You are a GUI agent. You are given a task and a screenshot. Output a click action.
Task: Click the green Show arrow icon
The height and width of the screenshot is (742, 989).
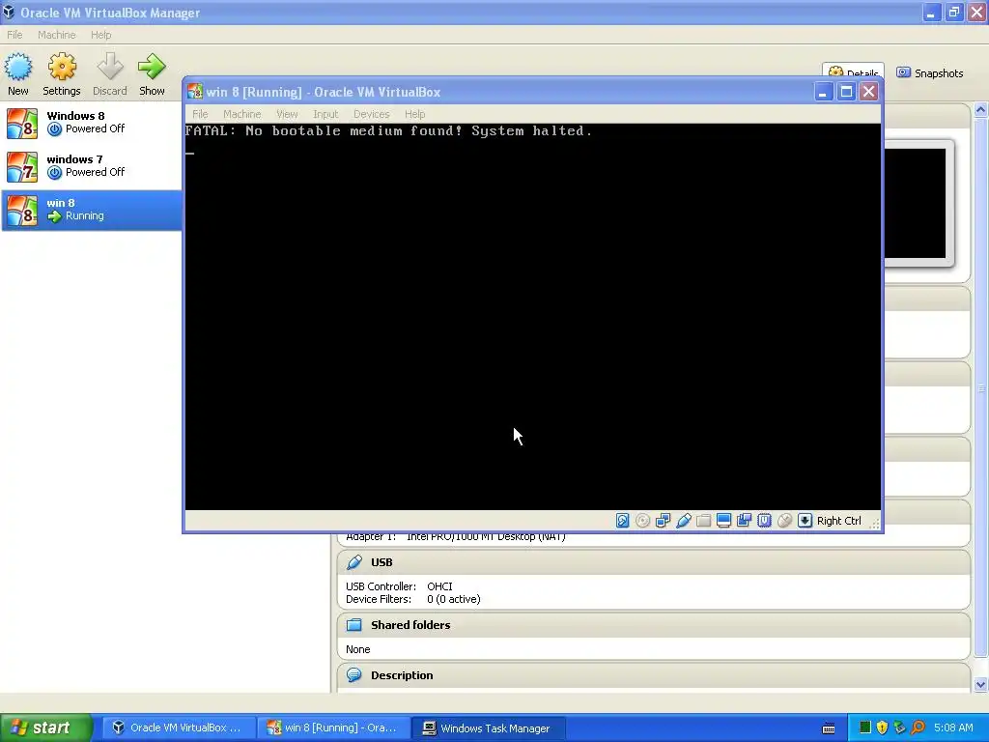(x=152, y=67)
